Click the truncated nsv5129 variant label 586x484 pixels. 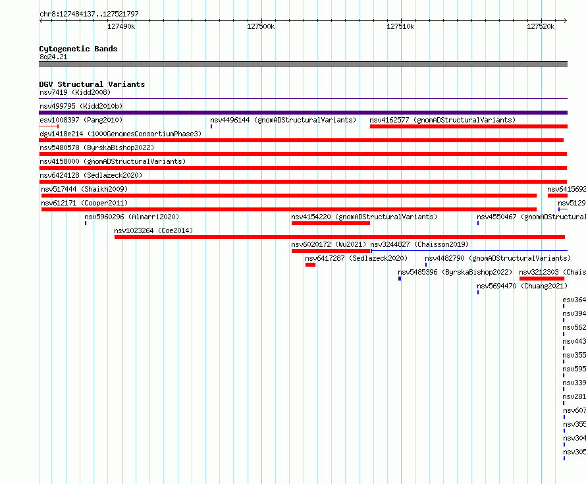(572, 203)
